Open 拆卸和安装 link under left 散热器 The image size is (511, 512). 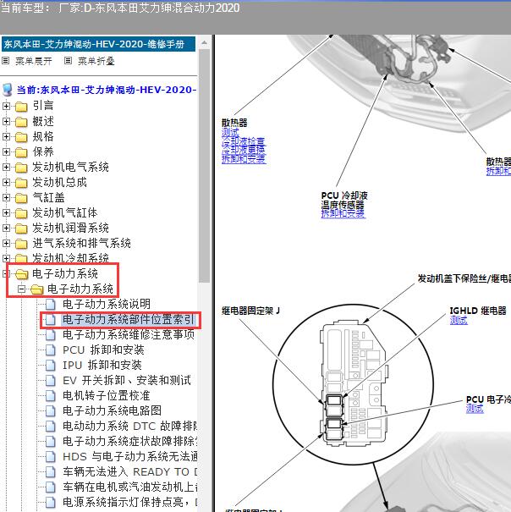point(244,159)
